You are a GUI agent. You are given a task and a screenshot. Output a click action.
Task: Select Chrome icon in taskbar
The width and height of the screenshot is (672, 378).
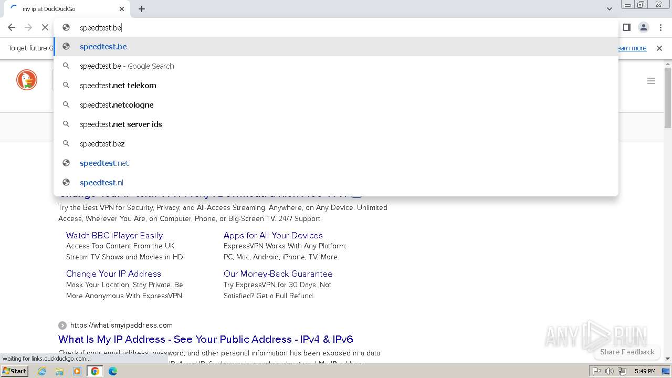pyautogui.click(x=95, y=371)
